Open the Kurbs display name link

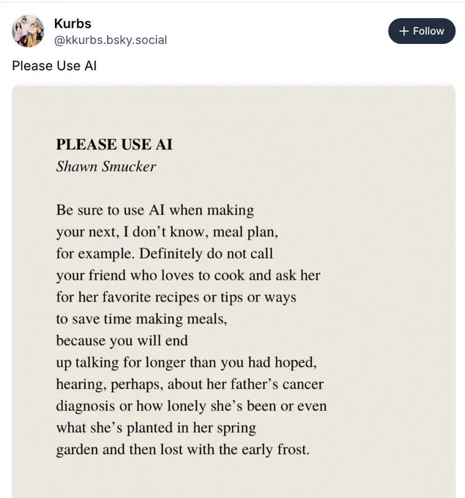[72, 23]
